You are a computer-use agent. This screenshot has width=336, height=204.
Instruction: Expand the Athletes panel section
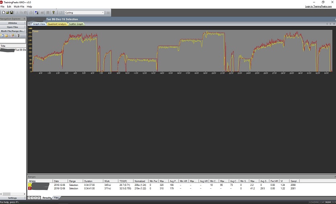click(x=13, y=23)
